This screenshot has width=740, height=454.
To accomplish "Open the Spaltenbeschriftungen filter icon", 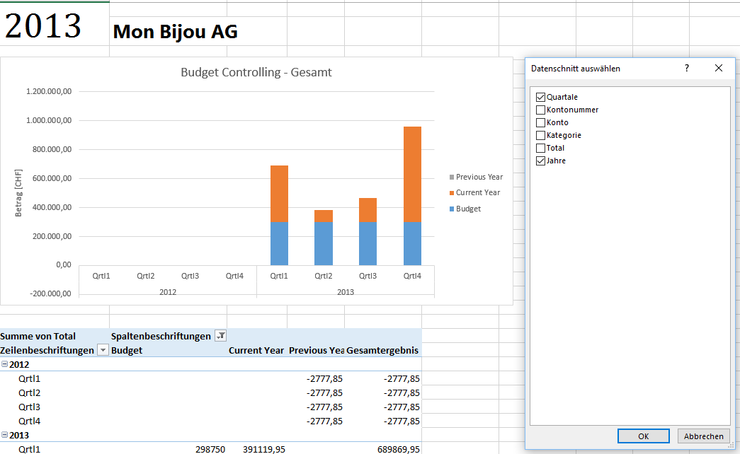I will click(220, 337).
